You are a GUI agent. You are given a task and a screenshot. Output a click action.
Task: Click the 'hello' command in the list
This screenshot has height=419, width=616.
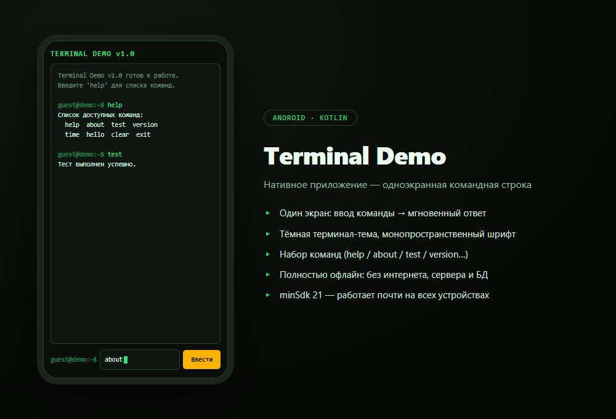[x=95, y=134]
